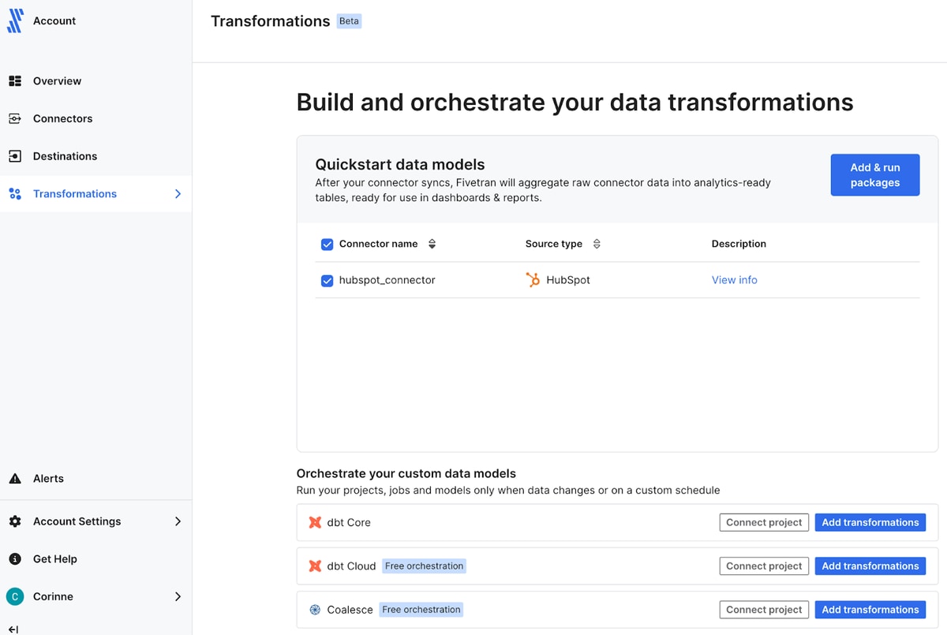Uncheck the hubspot_connector checkbox
The height and width of the screenshot is (635, 947).
tap(327, 281)
